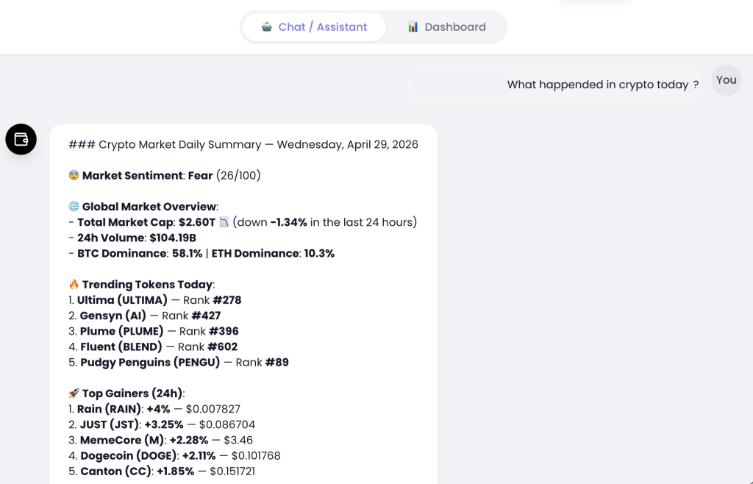Screen dimensions: 753x484
Task: Click the rocket icon by Top Gainers
Action: click(74, 394)
